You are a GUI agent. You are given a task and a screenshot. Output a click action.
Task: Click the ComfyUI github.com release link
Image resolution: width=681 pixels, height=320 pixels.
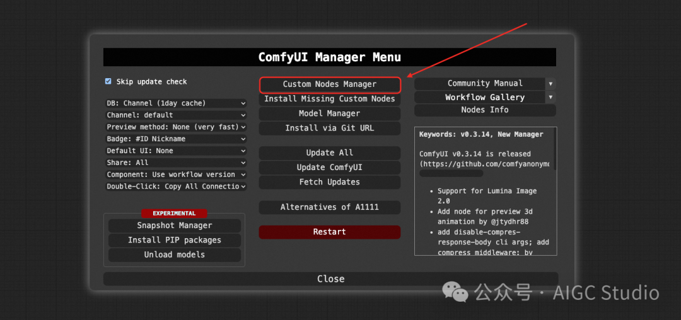[486, 165]
